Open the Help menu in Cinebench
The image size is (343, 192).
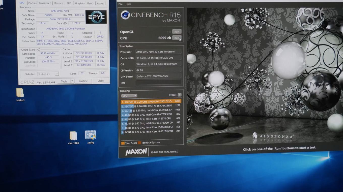tap(128, 4)
